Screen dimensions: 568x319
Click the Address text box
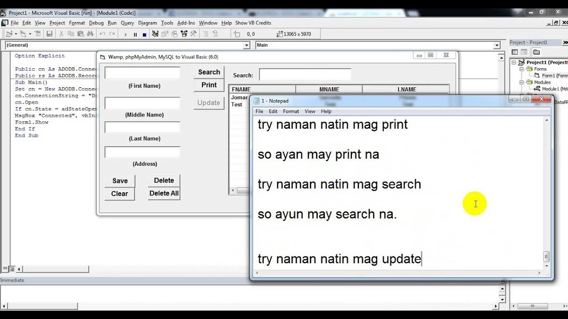[x=142, y=152]
